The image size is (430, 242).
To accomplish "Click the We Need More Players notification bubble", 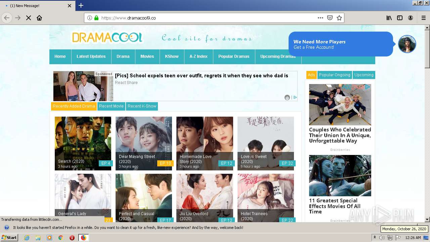I will pos(341,44).
